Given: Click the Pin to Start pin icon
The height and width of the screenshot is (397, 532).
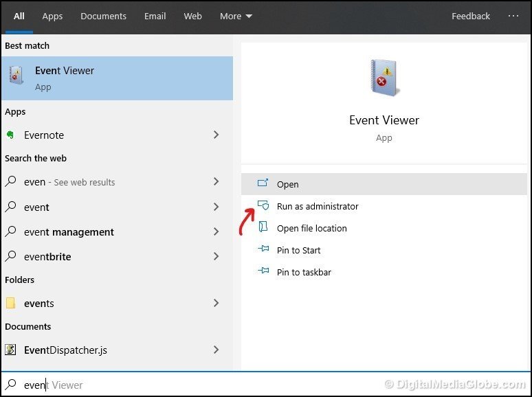Looking at the screenshot, I should point(263,249).
